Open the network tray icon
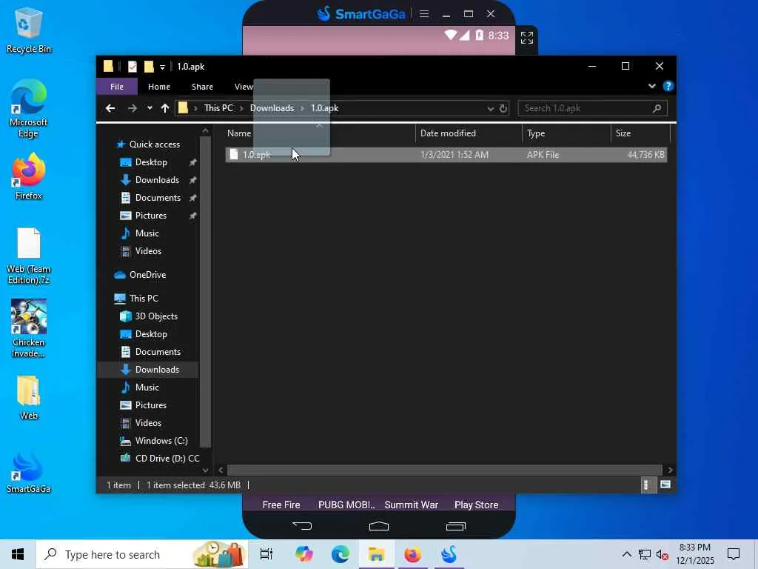This screenshot has width=758, height=569. pos(644,554)
